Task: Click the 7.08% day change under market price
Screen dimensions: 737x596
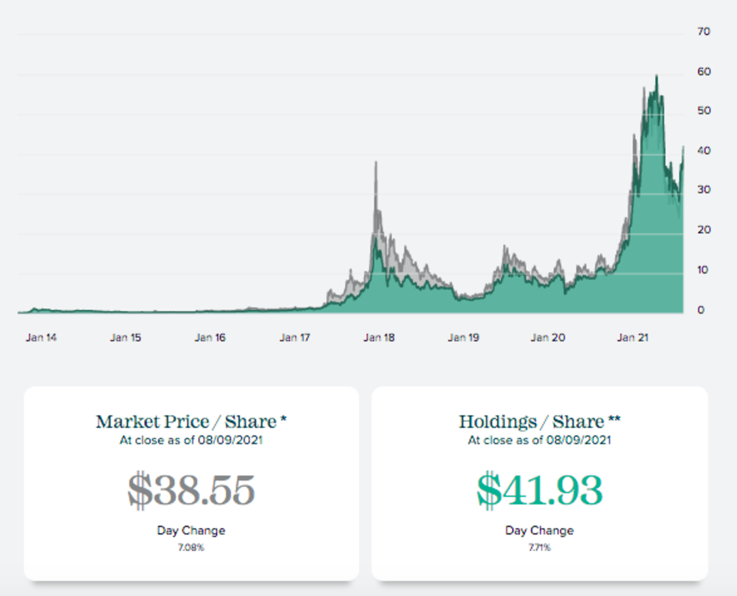Action: click(191, 548)
